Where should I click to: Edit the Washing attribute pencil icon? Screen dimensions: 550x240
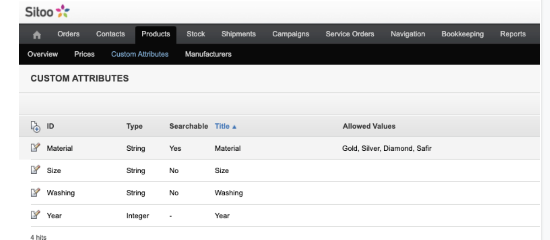35,193
